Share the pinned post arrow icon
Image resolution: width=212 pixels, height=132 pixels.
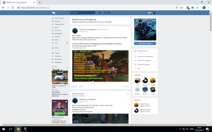80,86
